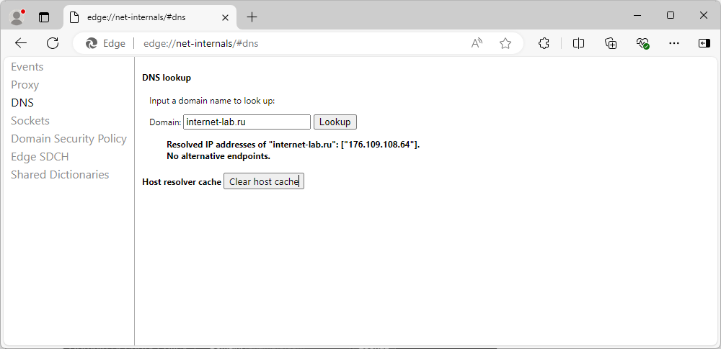The width and height of the screenshot is (721, 349).
Task: Open the Extensions puzzle icon
Action: [544, 43]
